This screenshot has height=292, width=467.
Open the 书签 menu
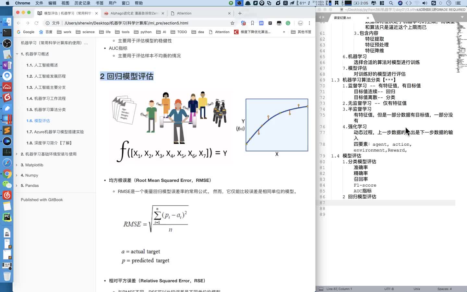tap(100, 3)
